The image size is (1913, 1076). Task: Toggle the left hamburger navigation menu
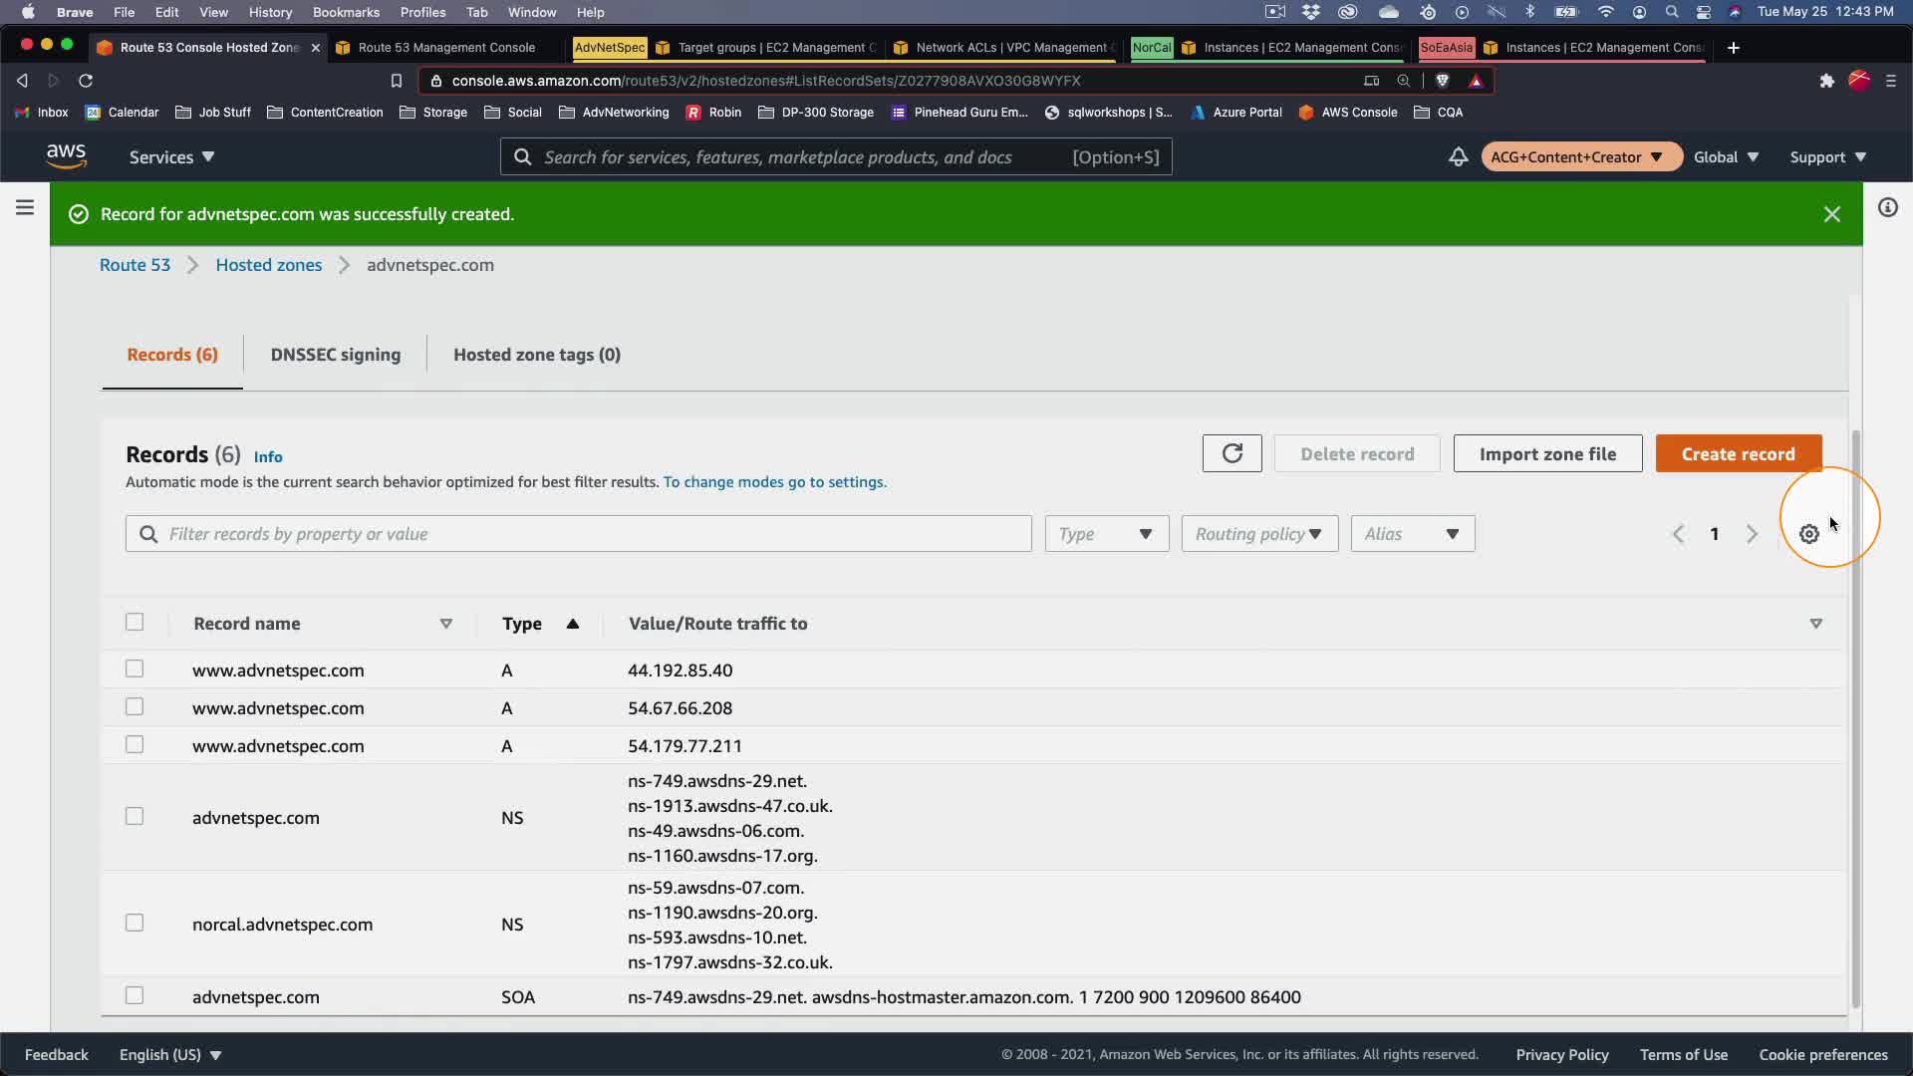(x=25, y=207)
